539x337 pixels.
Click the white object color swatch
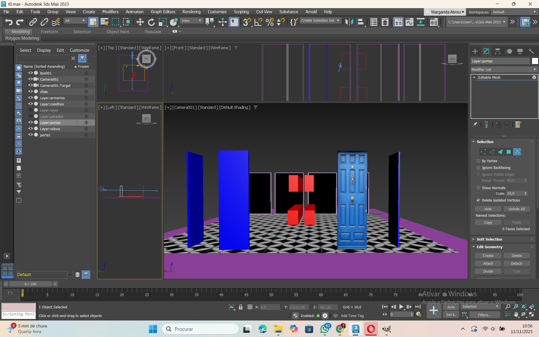[535, 61]
